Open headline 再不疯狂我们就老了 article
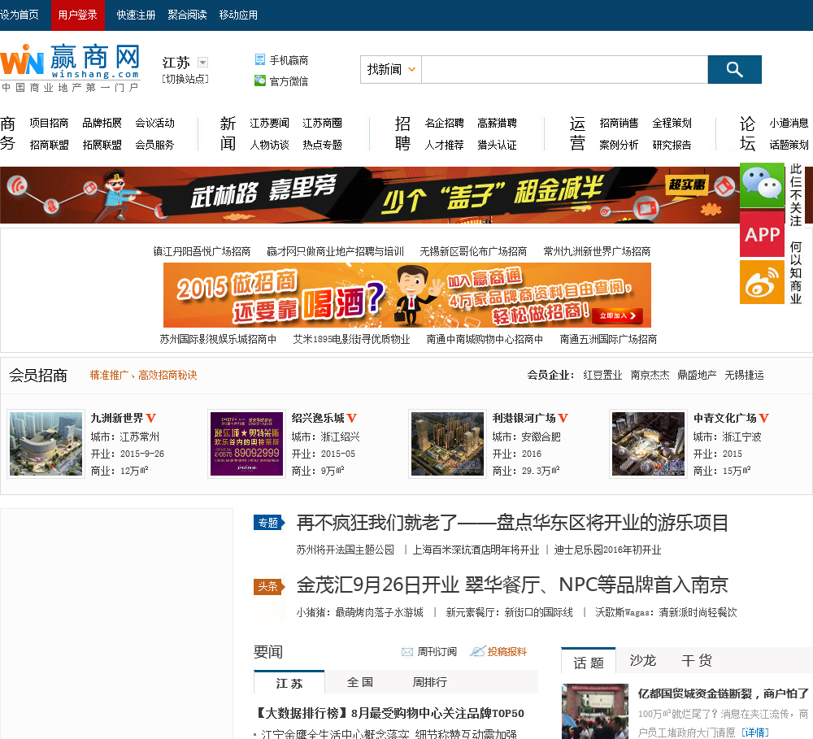The width and height of the screenshot is (813, 739). [512, 523]
